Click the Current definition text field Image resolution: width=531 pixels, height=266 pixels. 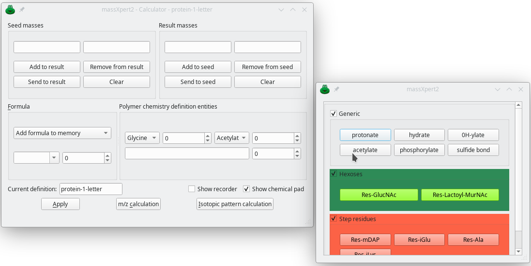tap(91, 189)
